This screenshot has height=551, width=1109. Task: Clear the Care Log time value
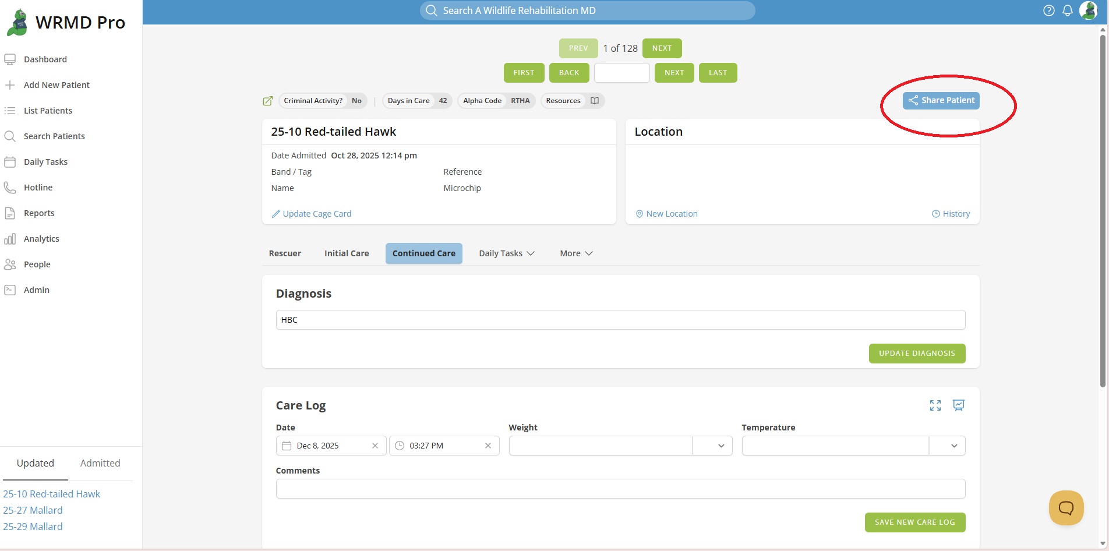tap(488, 446)
